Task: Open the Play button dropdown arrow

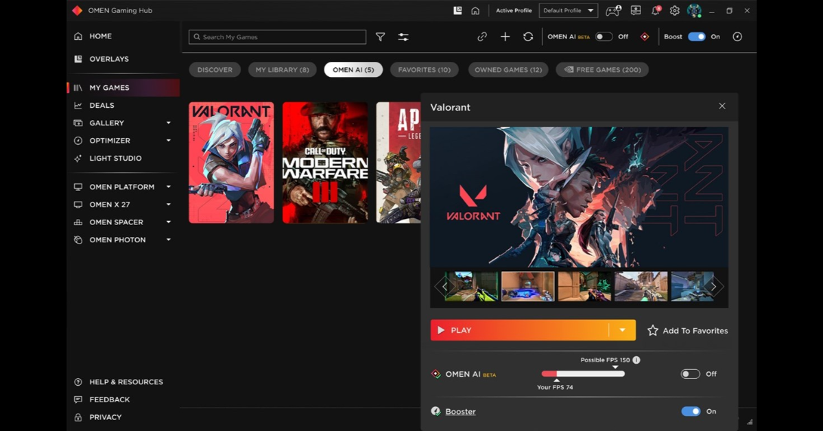Action: (622, 331)
